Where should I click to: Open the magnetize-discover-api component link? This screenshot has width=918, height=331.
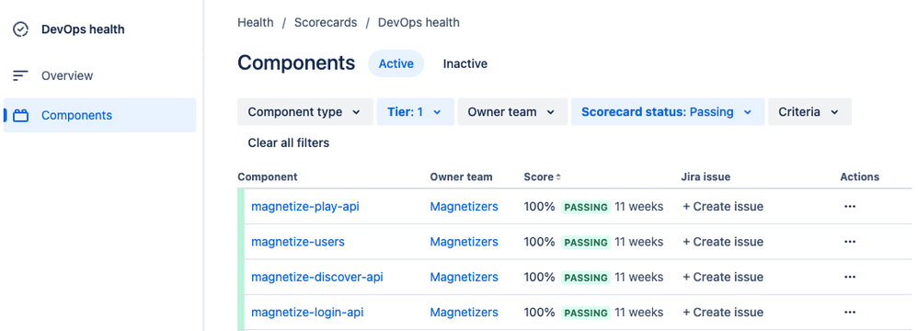click(316, 277)
